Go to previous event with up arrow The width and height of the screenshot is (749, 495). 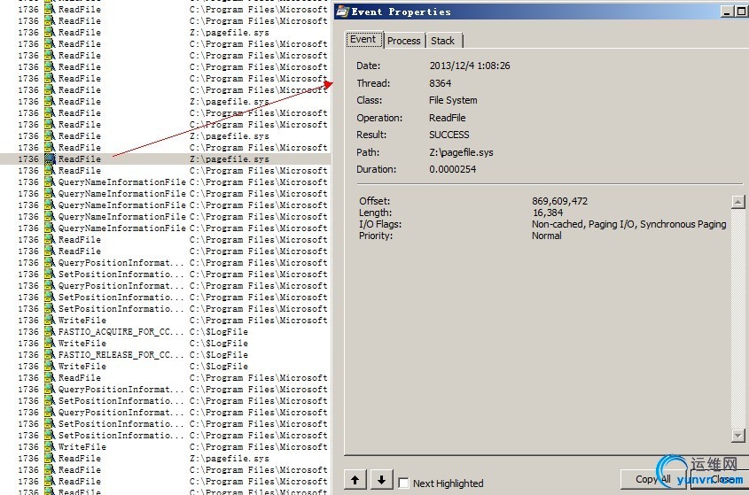point(355,480)
